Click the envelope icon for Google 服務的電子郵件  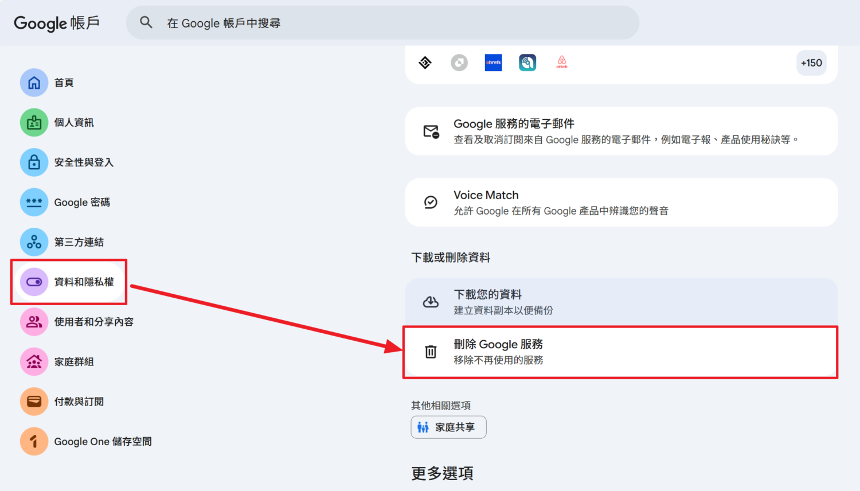(x=431, y=131)
